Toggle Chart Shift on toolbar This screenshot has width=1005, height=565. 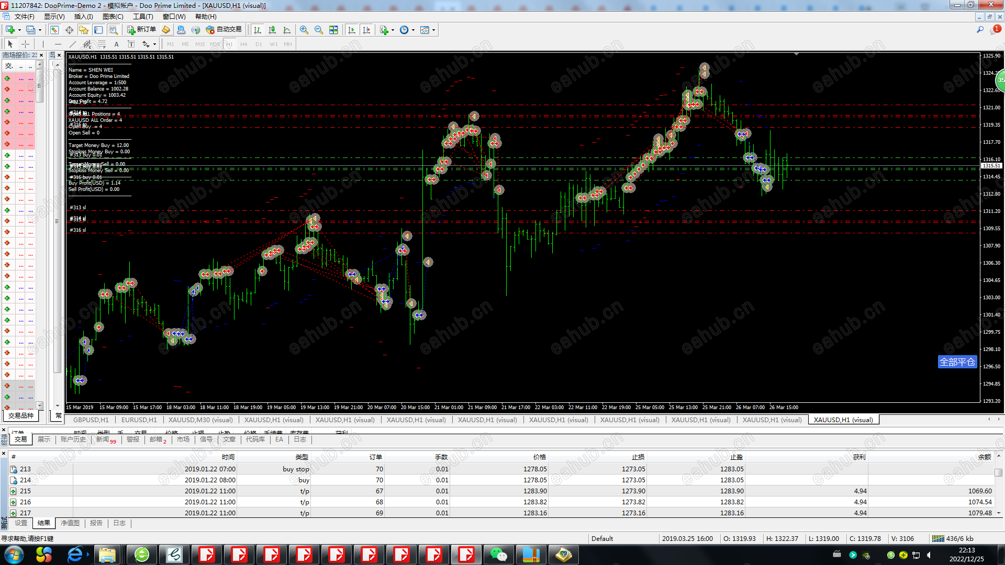tap(366, 30)
